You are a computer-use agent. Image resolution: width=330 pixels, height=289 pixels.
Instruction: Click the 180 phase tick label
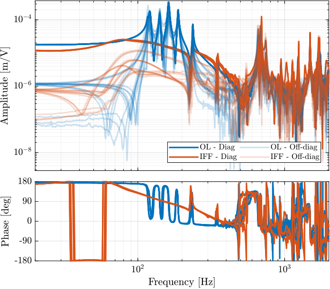(25, 181)
